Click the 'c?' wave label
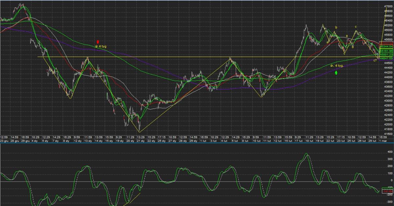This screenshot has width=394, height=206. [x=375, y=60]
